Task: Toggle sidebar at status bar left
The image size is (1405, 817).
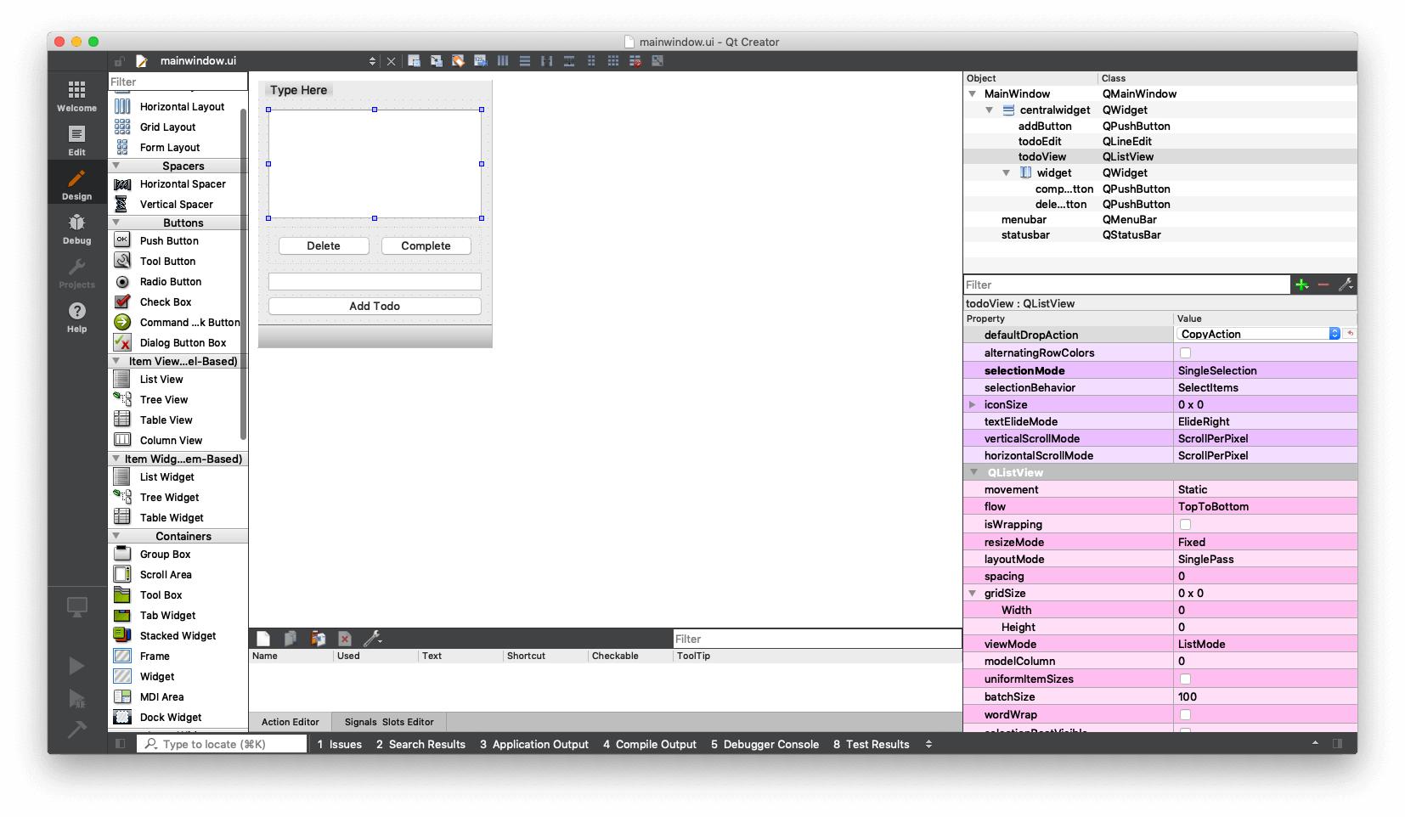Action: point(121,744)
